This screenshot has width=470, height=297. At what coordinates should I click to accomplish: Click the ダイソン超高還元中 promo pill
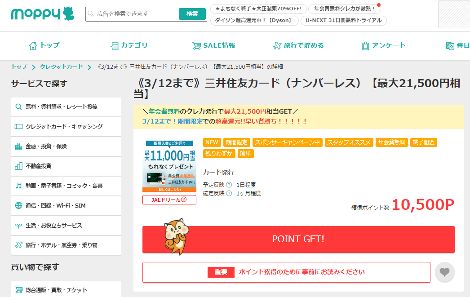pos(254,20)
